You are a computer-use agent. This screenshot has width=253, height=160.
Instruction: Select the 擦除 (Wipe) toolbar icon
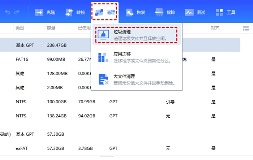coord(165,13)
